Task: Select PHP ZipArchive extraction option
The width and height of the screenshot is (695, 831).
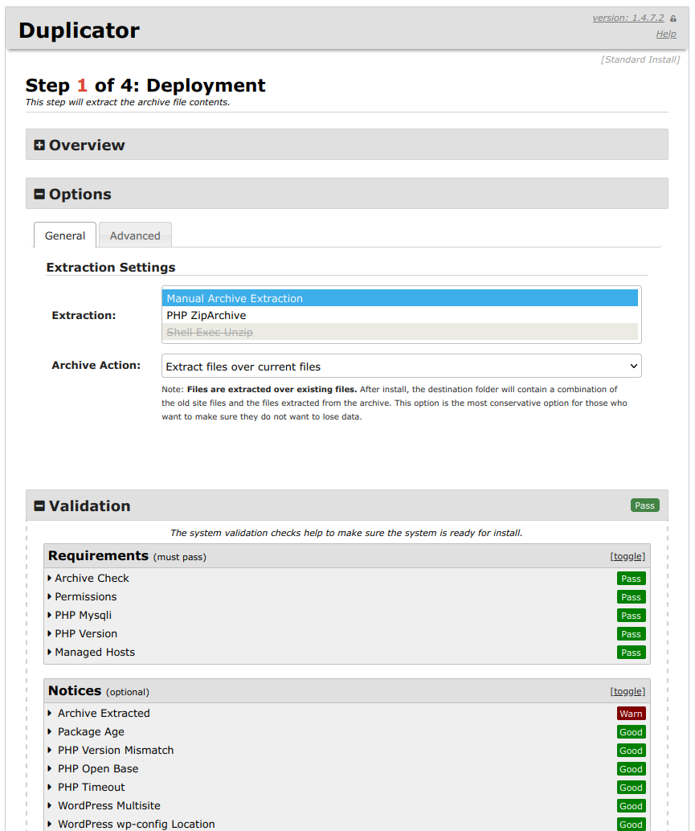Action: (400, 315)
